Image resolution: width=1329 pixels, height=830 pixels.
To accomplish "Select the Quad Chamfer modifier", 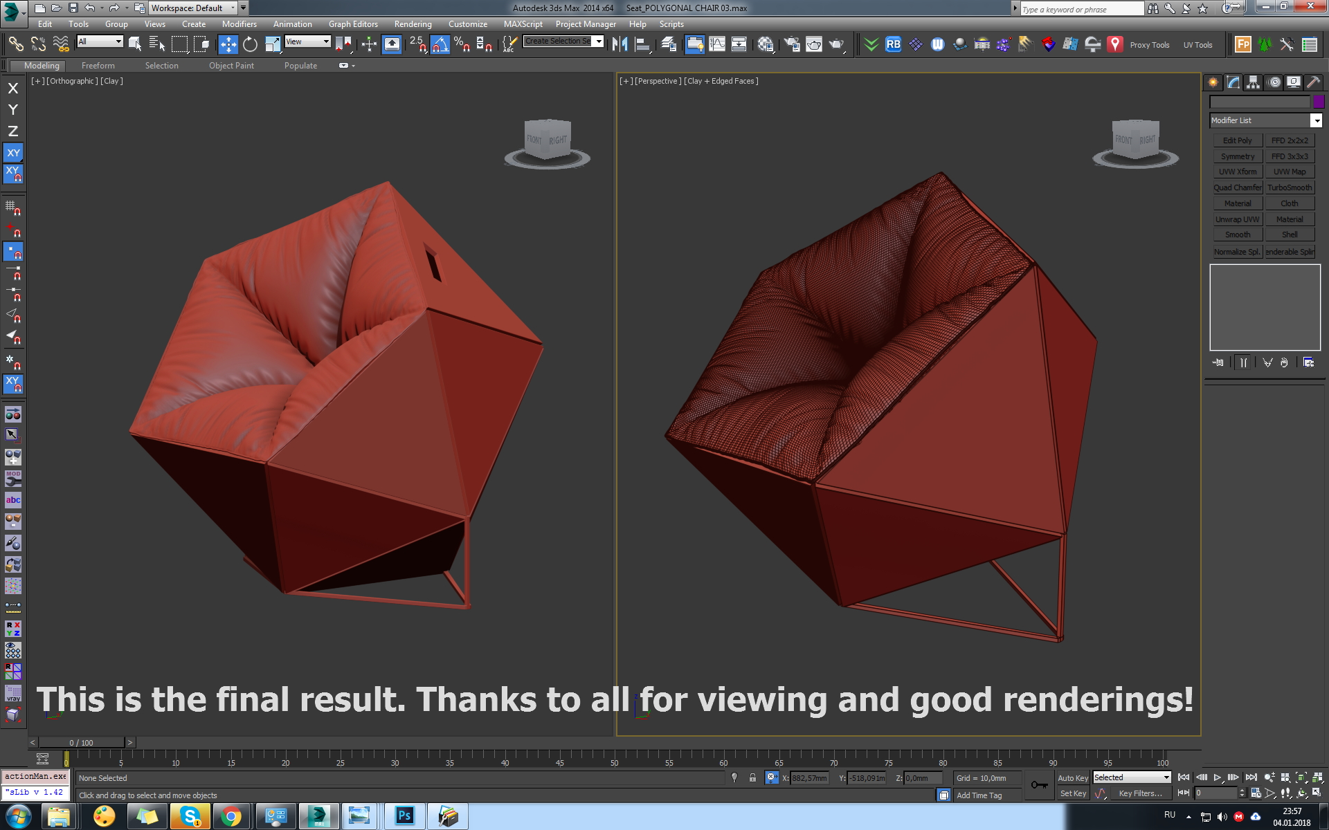I will [x=1236, y=187].
